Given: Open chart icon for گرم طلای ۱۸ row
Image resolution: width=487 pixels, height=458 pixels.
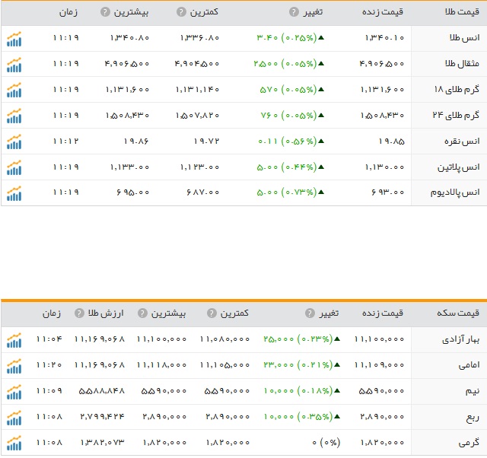Looking at the screenshot, I should (14, 90).
